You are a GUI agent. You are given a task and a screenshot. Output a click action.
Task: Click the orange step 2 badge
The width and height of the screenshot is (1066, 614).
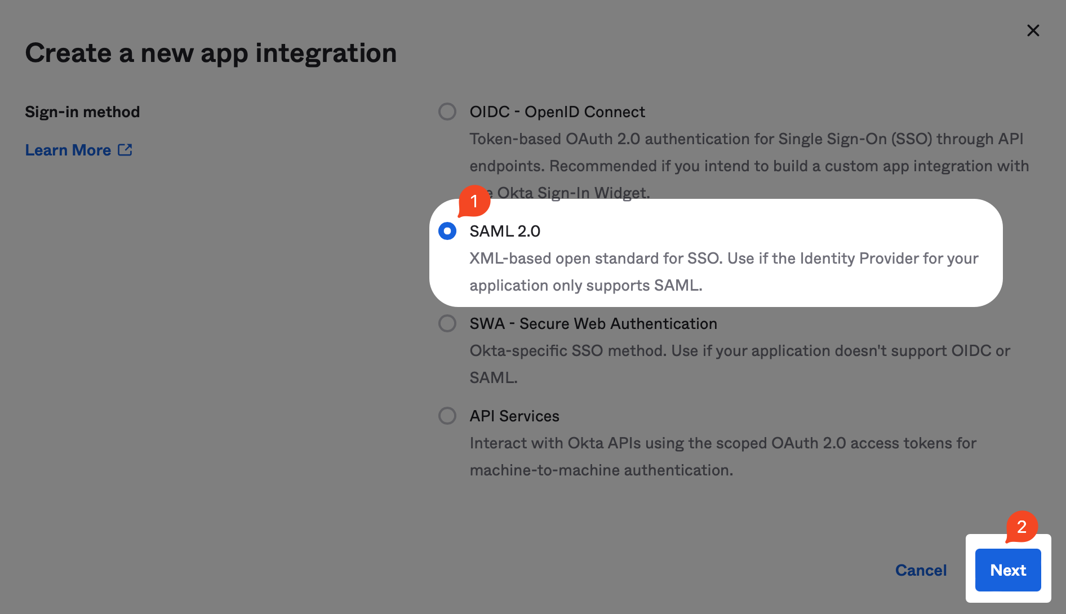[x=1021, y=527]
